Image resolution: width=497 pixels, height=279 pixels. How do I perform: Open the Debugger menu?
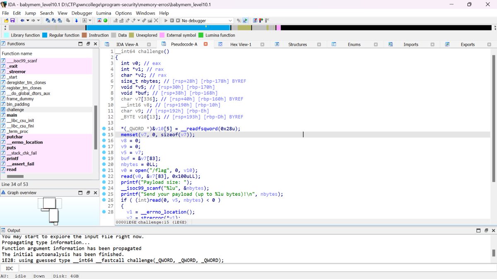coord(82,13)
